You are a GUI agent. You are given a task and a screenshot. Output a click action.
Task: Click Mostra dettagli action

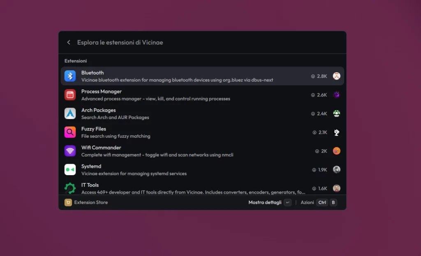click(x=265, y=202)
